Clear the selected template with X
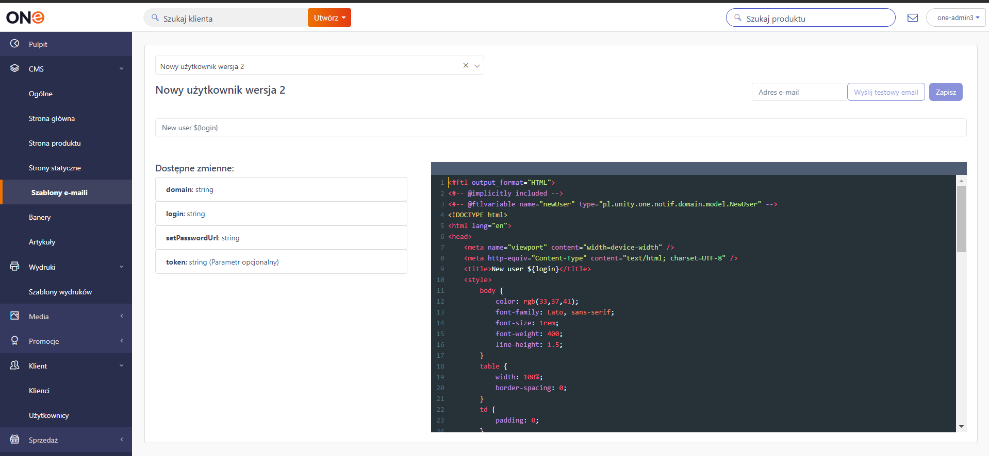 (466, 65)
